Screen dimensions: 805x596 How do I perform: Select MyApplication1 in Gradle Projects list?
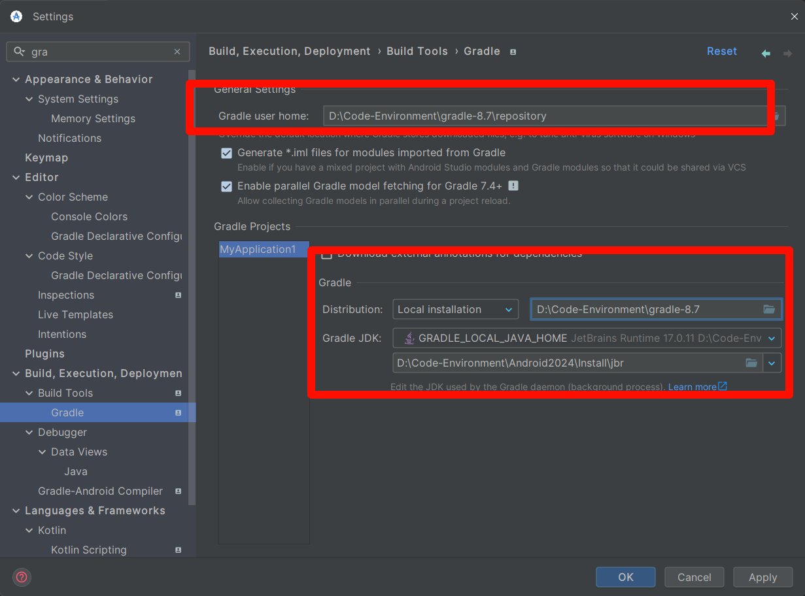pos(258,249)
